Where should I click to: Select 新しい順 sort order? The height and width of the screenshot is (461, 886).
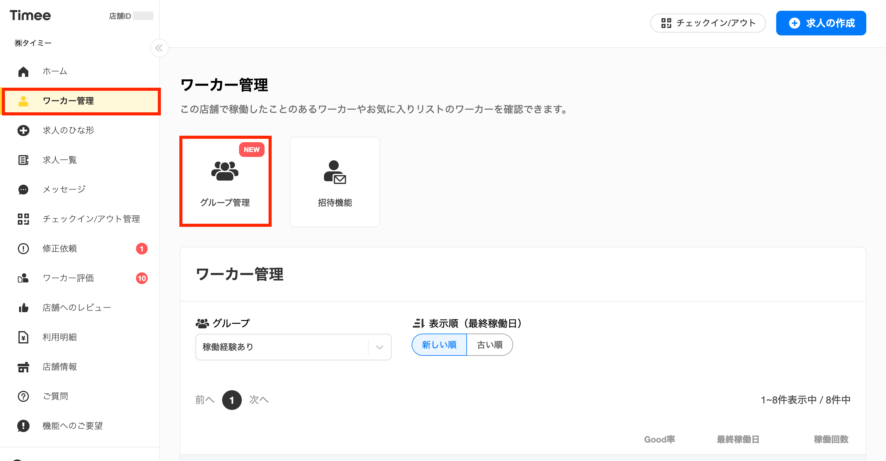(439, 345)
